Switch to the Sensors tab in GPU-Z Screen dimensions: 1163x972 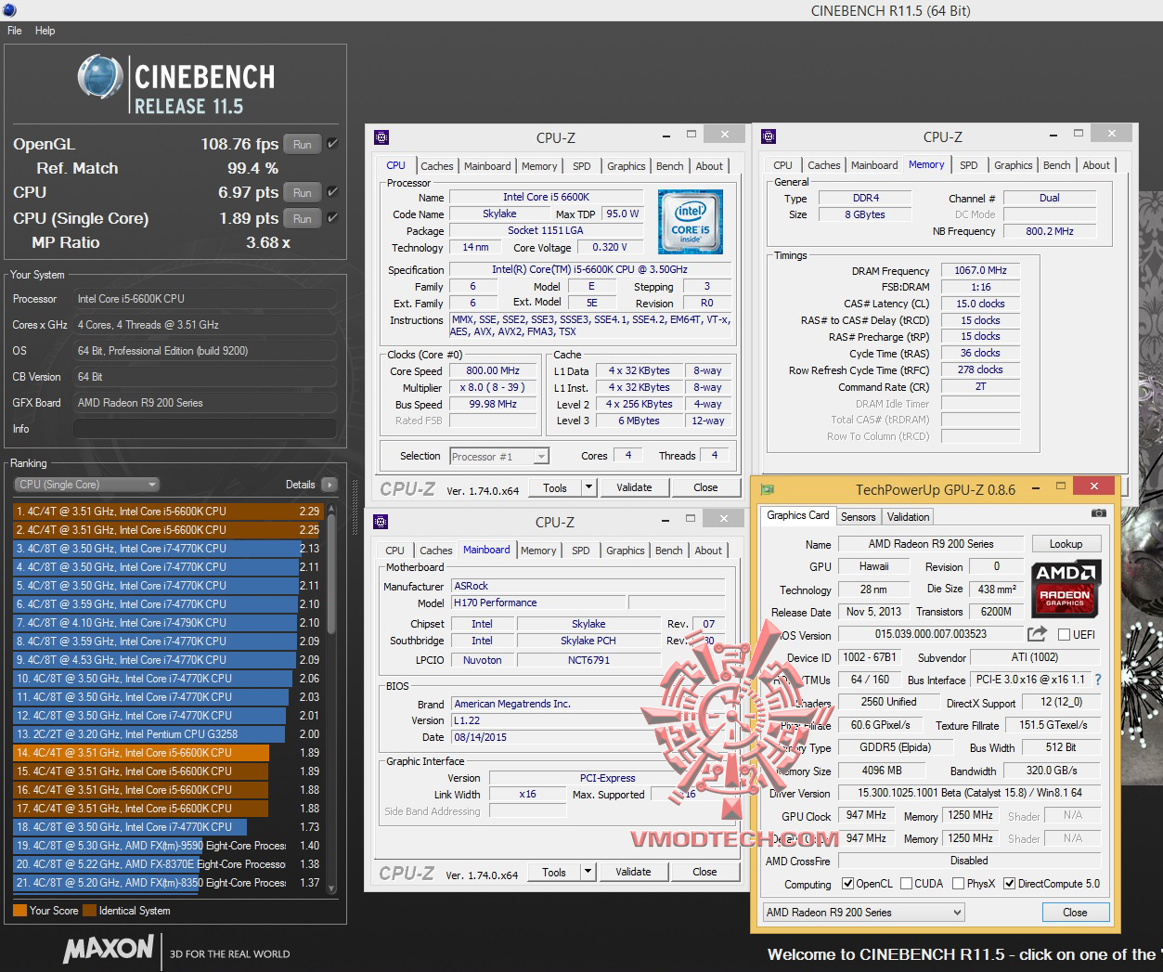click(x=858, y=517)
